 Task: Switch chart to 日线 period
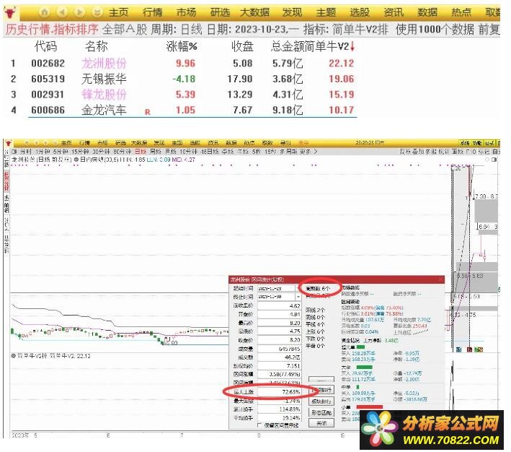141,152
